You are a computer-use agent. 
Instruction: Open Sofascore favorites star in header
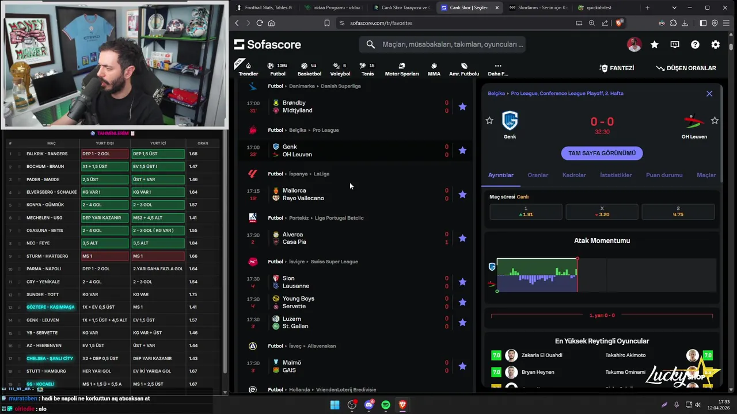[655, 44]
